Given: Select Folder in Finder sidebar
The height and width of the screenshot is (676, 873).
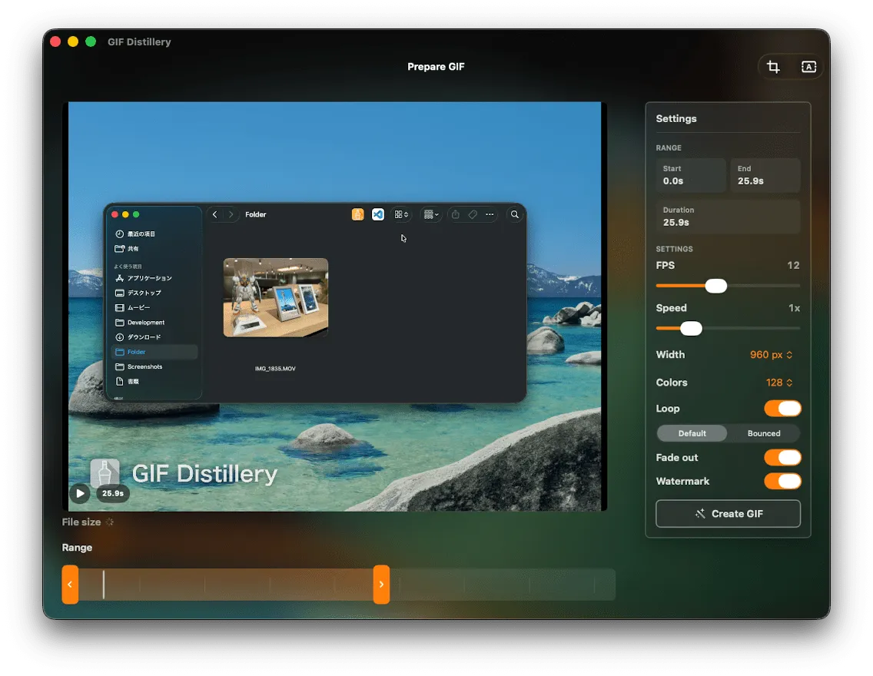Looking at the screenshot, I should 154,352.
